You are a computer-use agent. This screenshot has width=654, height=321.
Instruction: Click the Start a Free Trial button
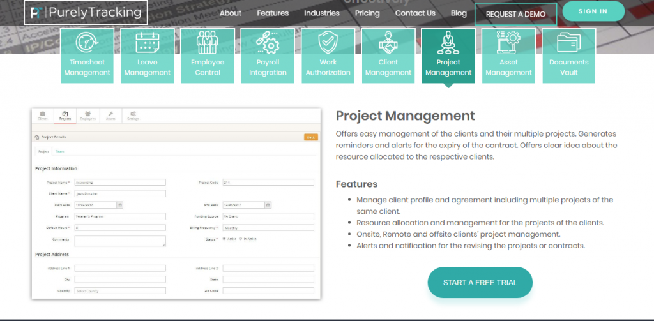tap(480, 283)
